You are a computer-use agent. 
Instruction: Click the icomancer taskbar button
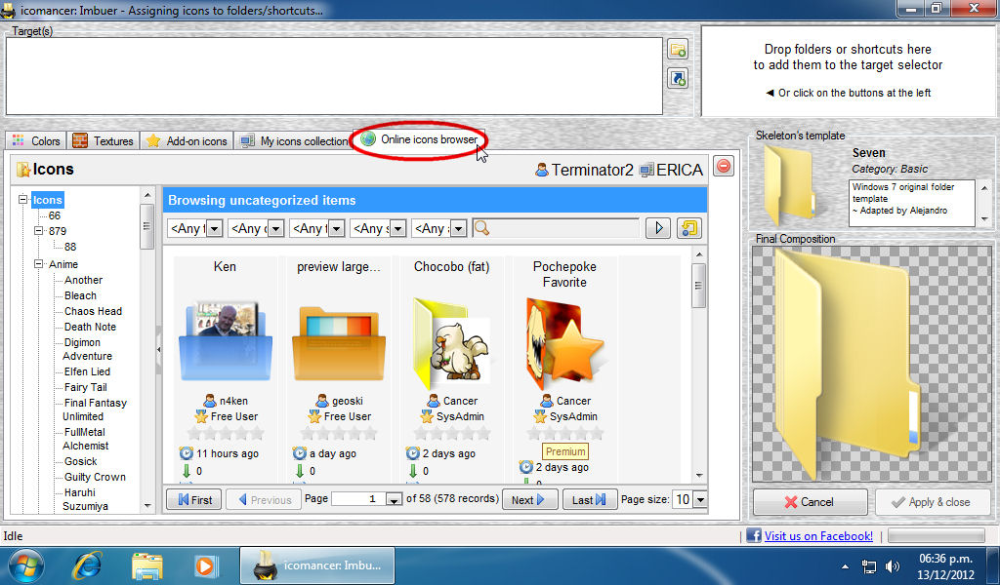(317, 565)
